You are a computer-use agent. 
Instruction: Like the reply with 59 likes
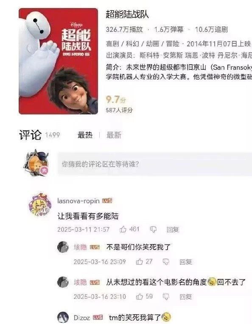click(x=140, y=297)
